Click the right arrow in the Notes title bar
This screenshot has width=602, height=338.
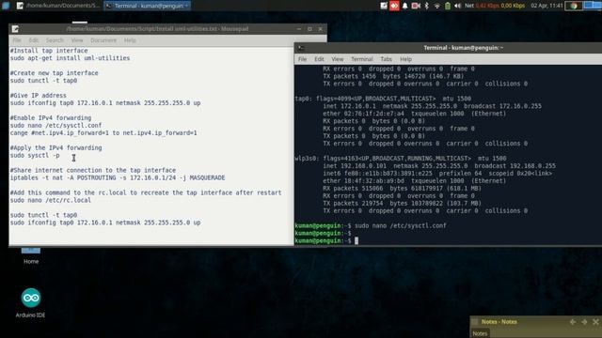(584, 322)
